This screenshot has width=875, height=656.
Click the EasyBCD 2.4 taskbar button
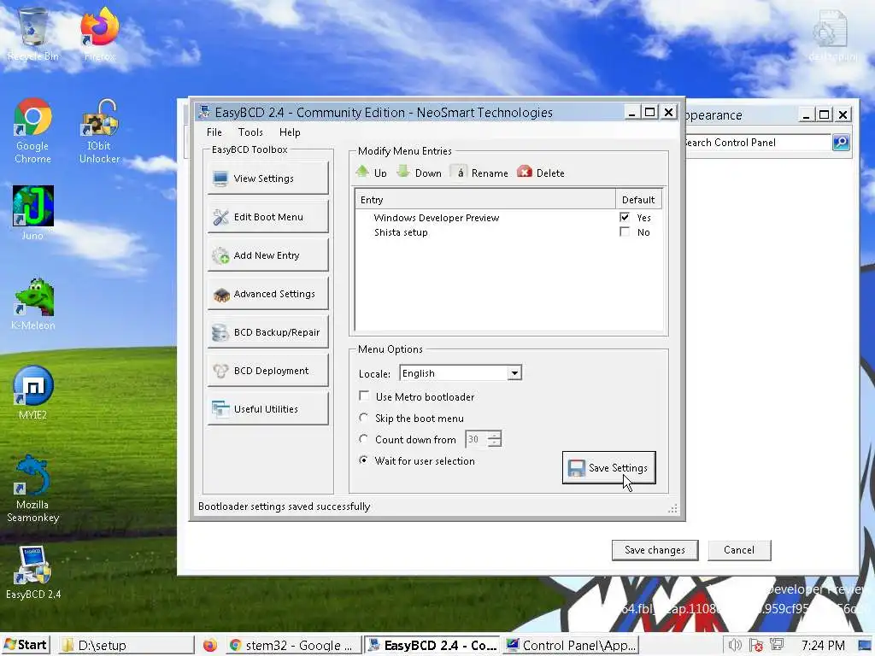tap(433, 646)
